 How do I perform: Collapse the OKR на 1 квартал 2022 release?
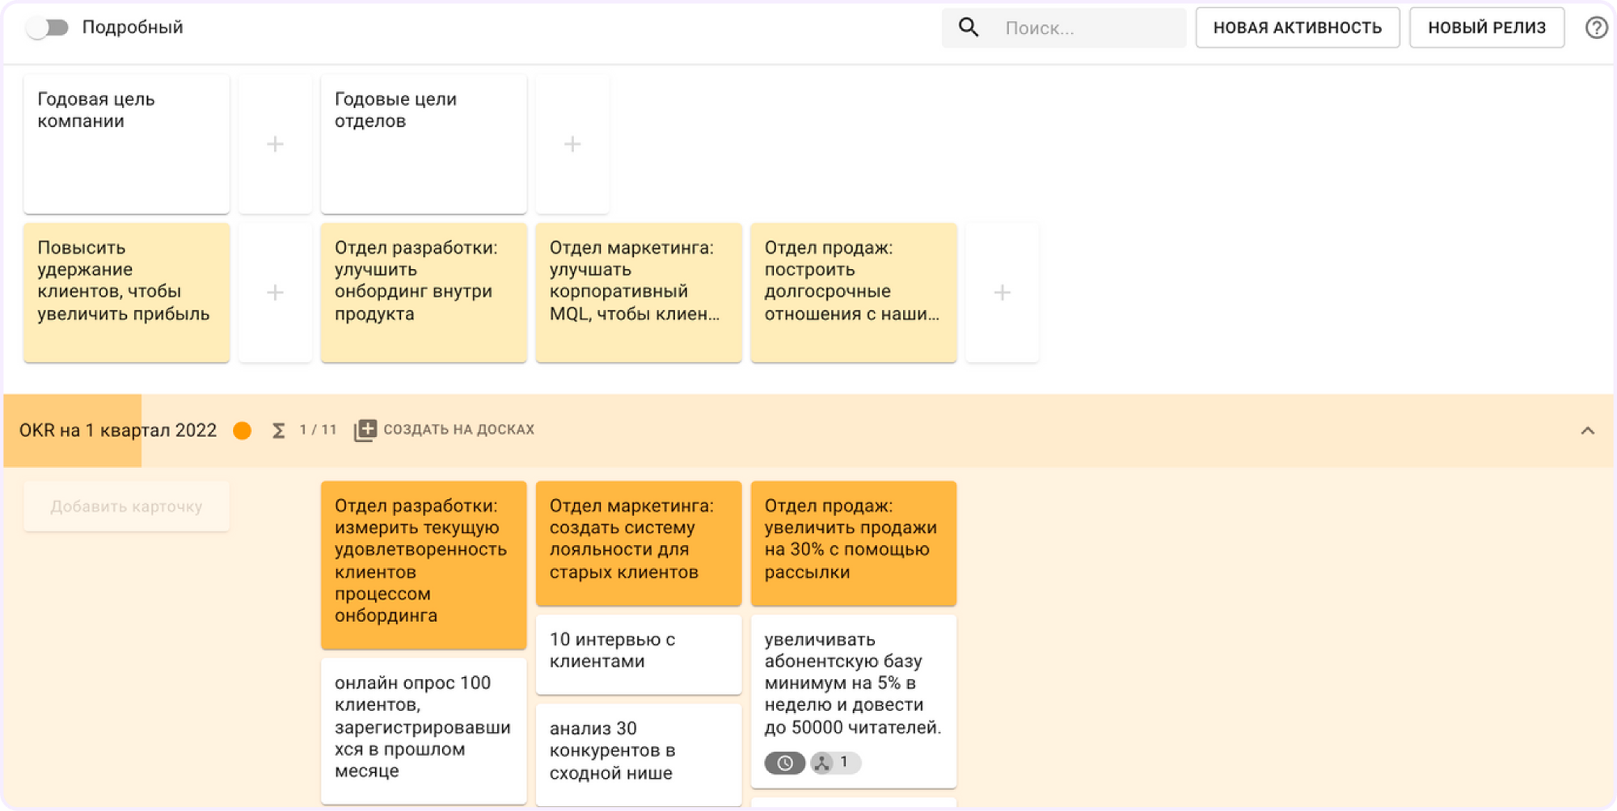[1587, 431]
